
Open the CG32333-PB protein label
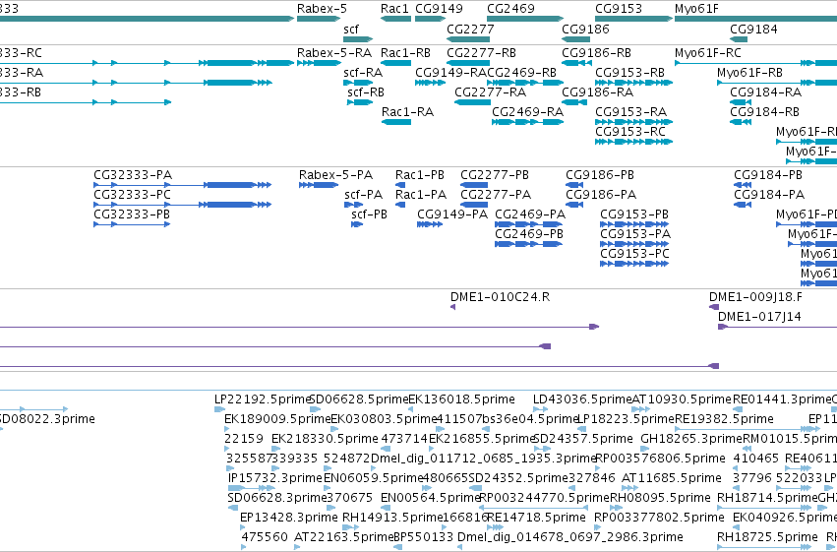coord(132,215)
